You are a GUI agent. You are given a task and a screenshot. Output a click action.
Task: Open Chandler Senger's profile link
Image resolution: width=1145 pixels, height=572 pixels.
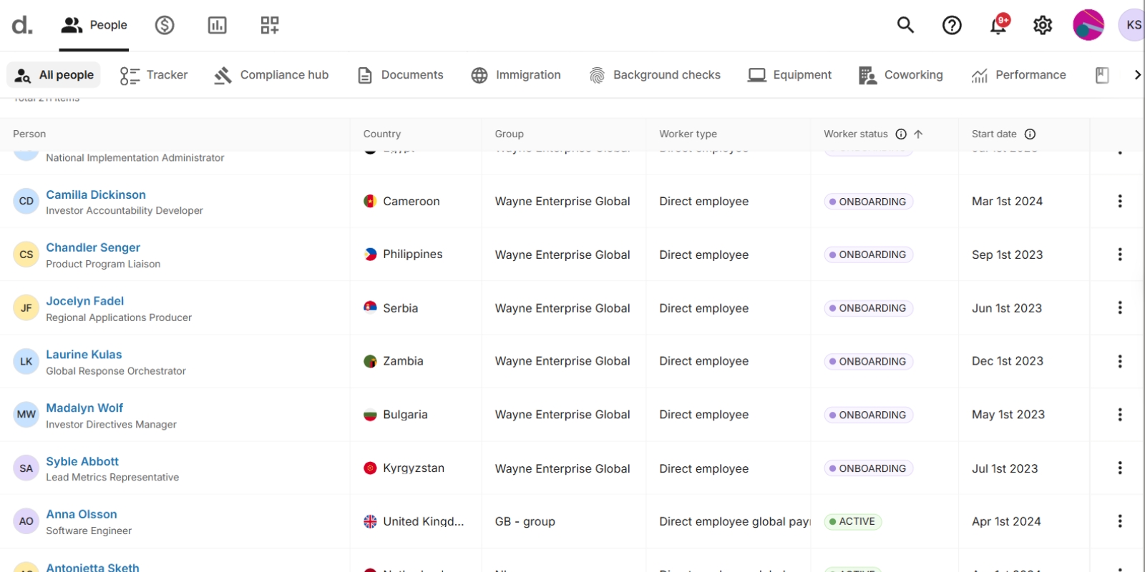[93, 247]
